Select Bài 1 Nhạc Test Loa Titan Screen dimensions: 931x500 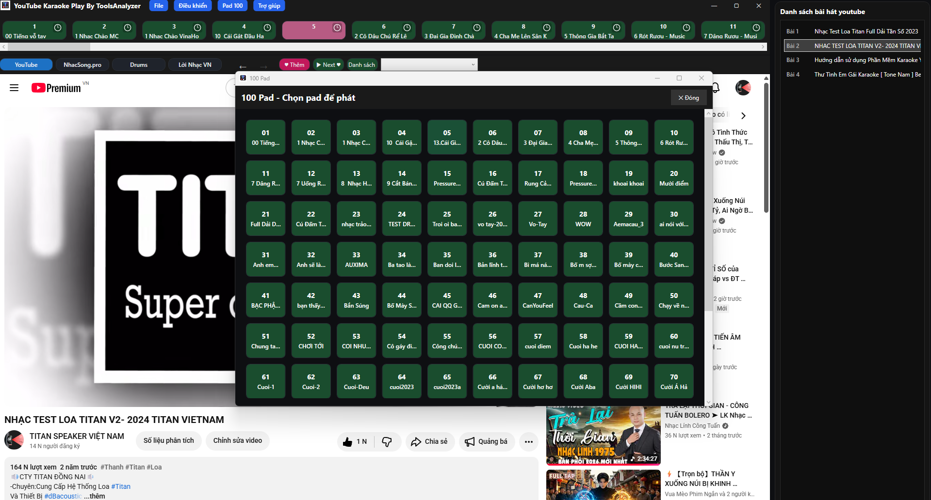click(852, 31)
